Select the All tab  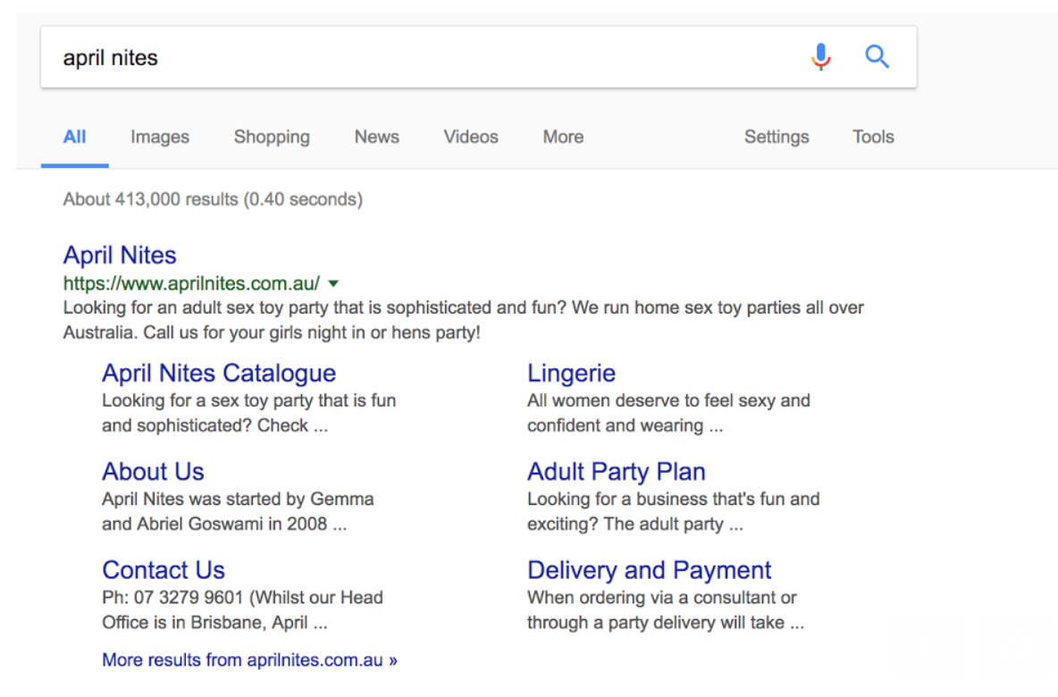74,137
